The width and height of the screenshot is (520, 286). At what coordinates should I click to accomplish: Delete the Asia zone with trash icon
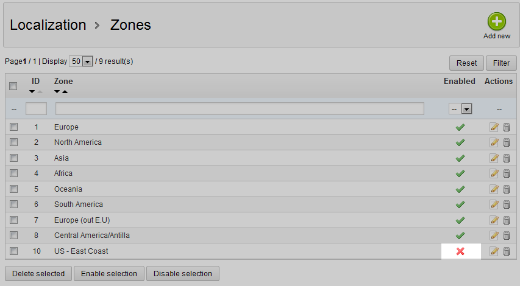[x=506, y=158]
